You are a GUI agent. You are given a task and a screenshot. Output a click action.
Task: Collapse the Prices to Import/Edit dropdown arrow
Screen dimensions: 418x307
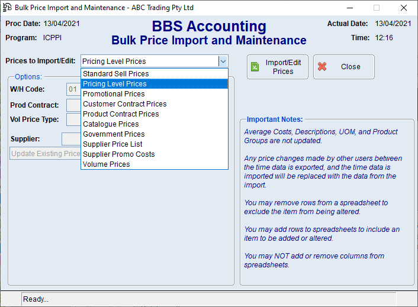pyautogui.click(x=223, y=61)
